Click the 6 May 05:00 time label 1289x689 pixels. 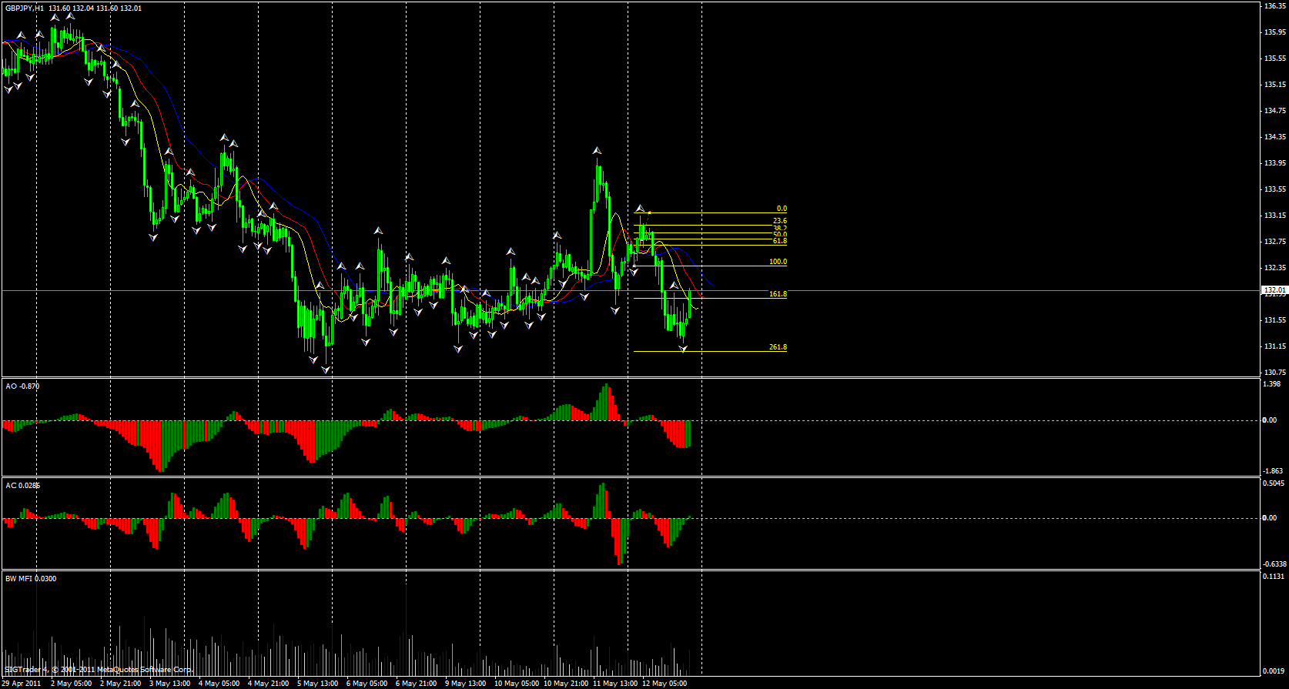[x=367, y=683]
